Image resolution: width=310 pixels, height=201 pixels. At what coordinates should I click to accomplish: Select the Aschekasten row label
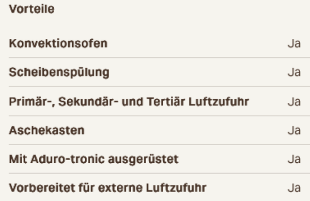(47, 131)
